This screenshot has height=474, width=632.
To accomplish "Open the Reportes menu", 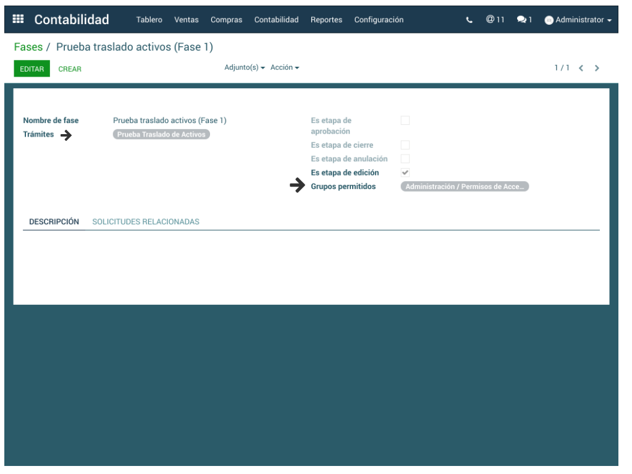I will [326, 20].
